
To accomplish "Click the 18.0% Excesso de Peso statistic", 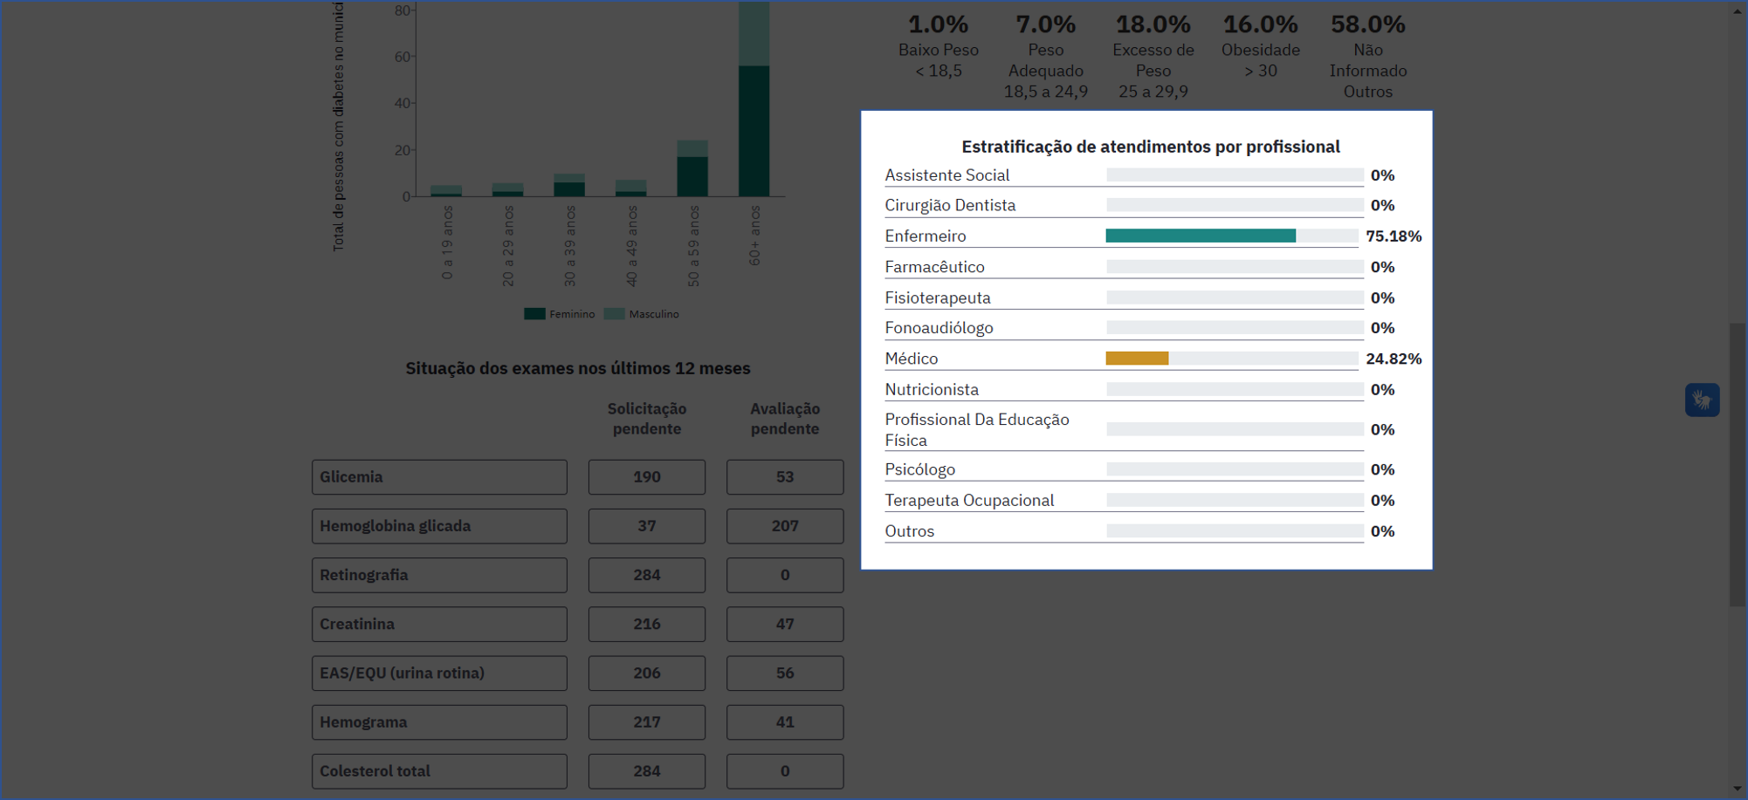I will click(1153, 57).
